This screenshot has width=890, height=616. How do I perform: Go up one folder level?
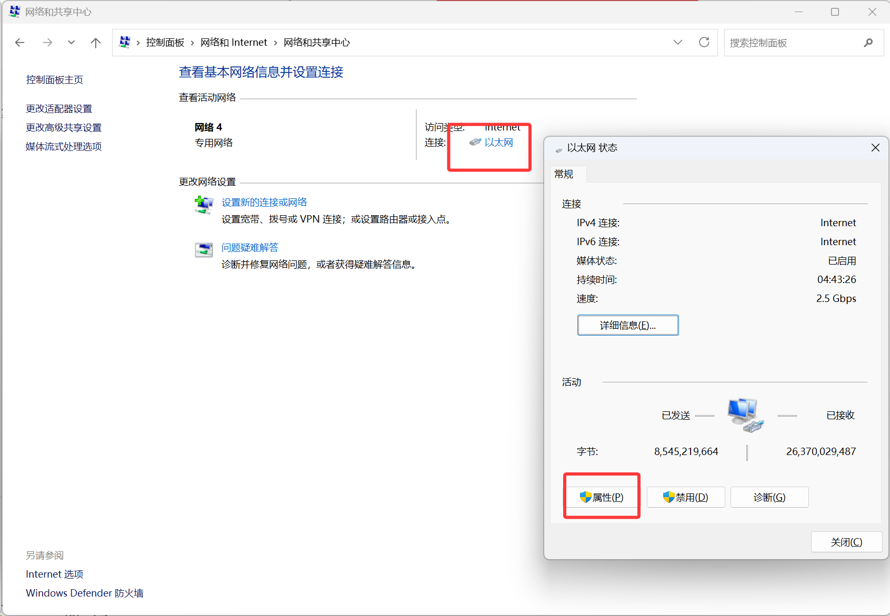coord(95,43)
